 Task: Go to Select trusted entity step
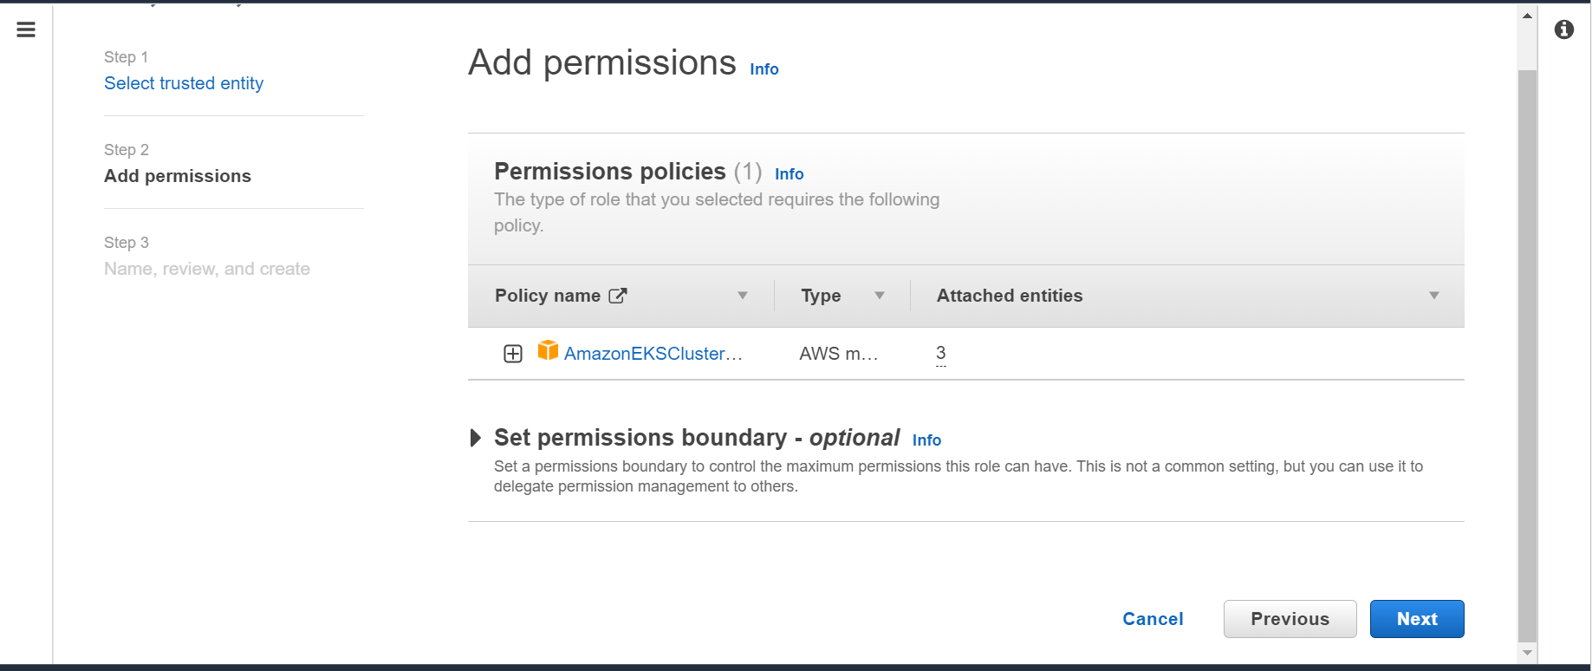point(184,83)
